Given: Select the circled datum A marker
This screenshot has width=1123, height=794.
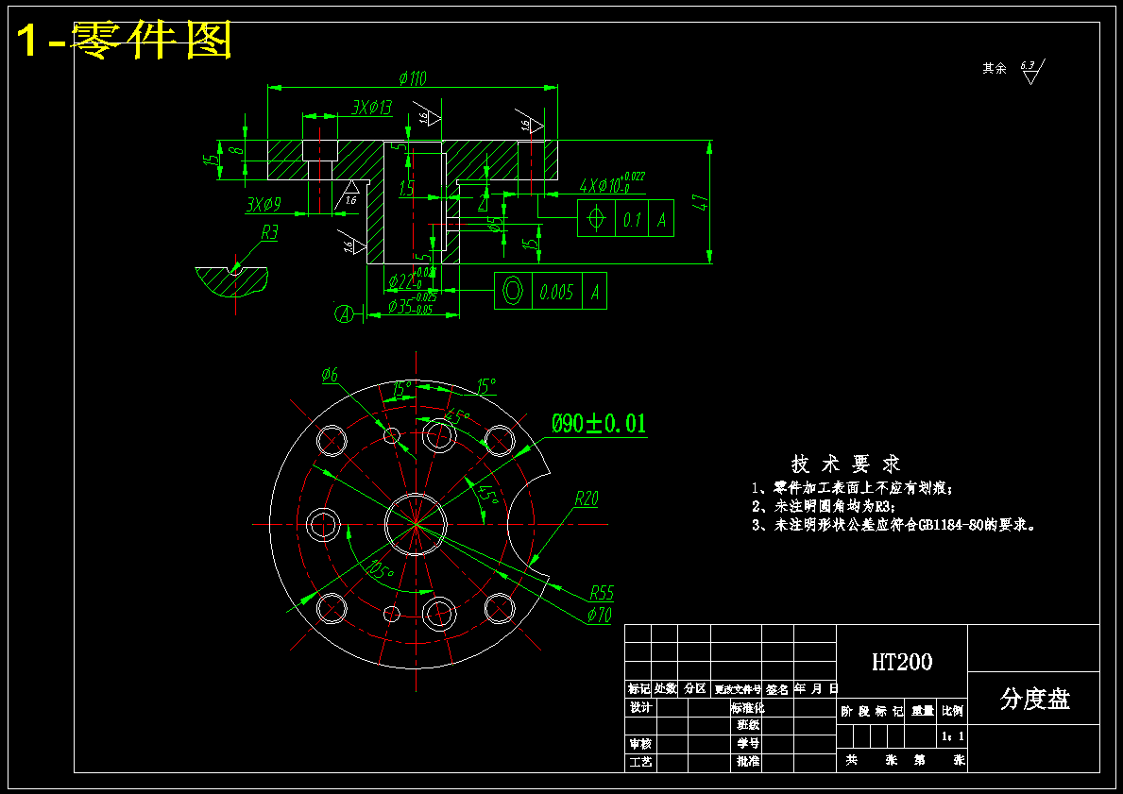Looking at the screenshot, I should pyautogui.click(x=345, y=313).
